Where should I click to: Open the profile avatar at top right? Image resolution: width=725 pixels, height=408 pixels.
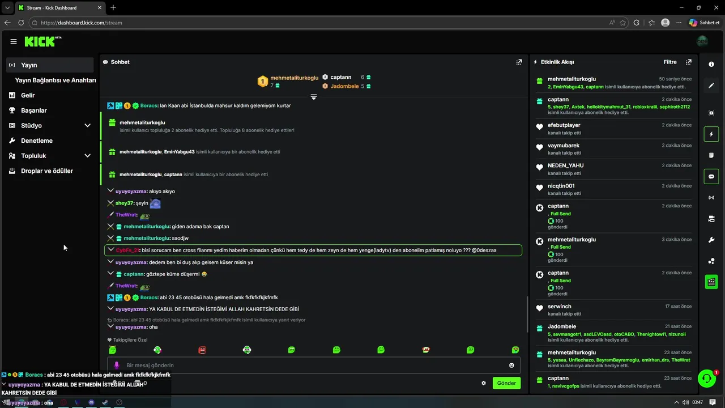point(702,41)
